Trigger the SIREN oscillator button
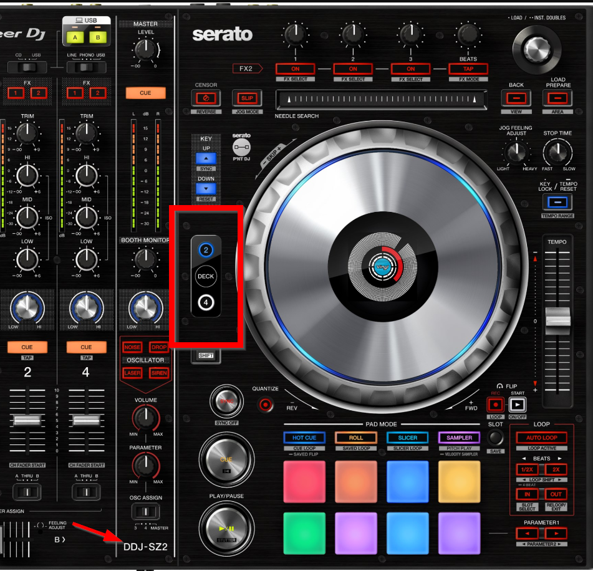The height and width of the screenshot is (571, 593). [x=159, y=373]
